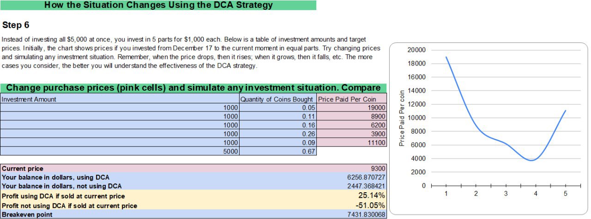Viewport: 591px width, 219px height.
Task: Select the quantity cell showing 0.26
Action: pyautogui.click(x=278, y=134)
